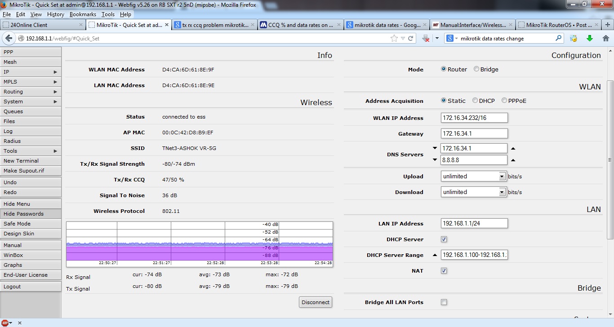This screenshot has height=327, width=614.
Task: Click inside the WLAN IP Address field
Action: click(x=474, y=117)
